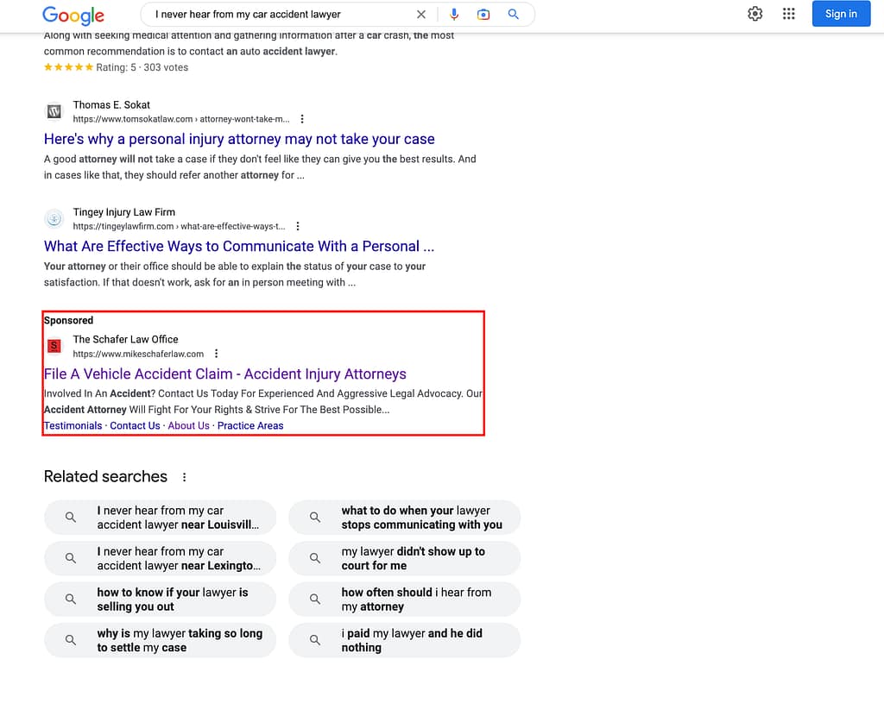Open three-dot menu for tingeylawfirm.com result
884x716 pixels.
pos(298,226)
